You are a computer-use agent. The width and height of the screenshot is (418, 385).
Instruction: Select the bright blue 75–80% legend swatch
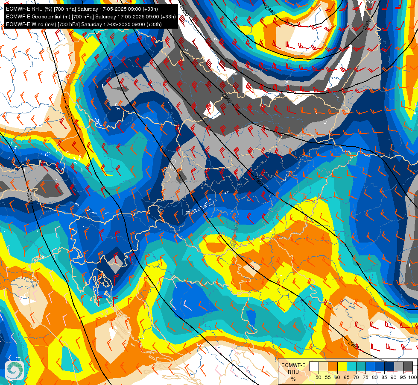click(370, 367)
